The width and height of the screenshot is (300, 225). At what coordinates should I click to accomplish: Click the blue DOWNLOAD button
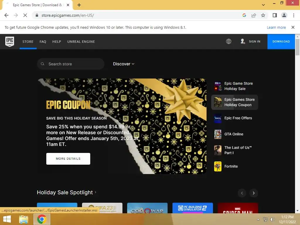[281, 42]
